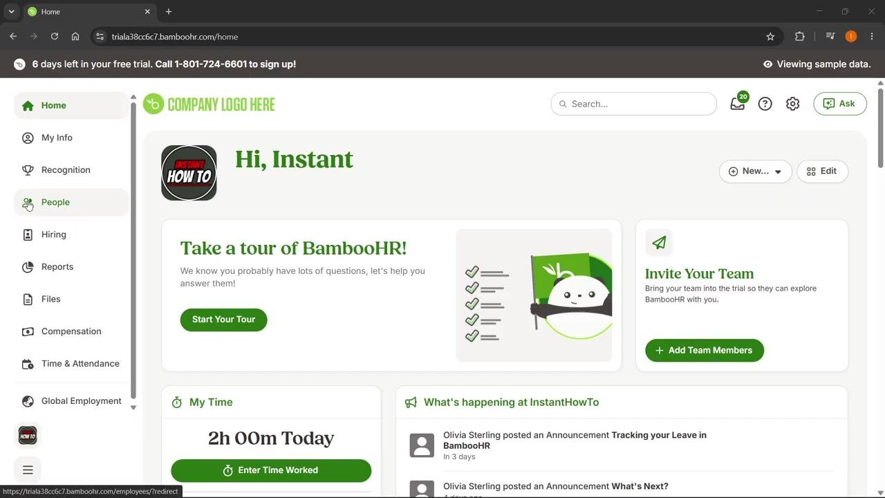
Task: Bookmark this page with the star icon
Action: [x=770, y=37]
